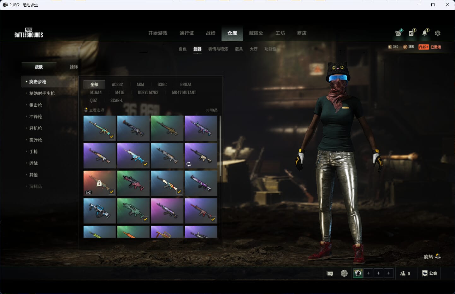455x294 pixels.
Task: Filter skins by GROZA
Action: (x=186, y=85)
